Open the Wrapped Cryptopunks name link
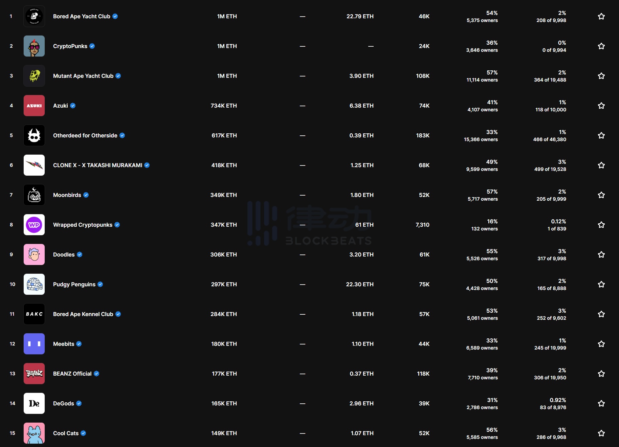The height and width of the screenshot is (447, 619). 83,225
